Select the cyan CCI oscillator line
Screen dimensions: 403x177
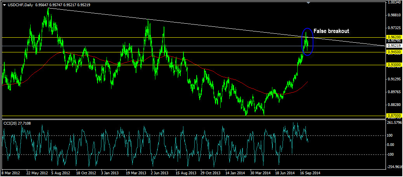click(x=154, y=144)
